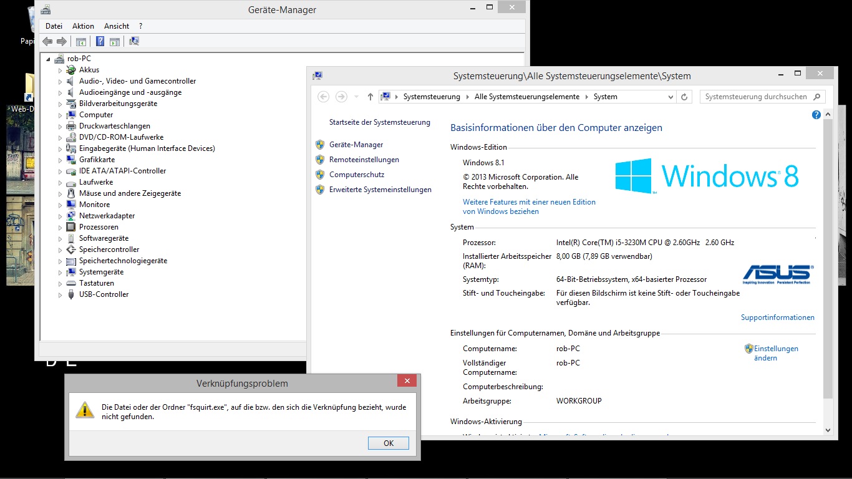Click the Back arrow in Geräte-Manager toolbar

click(47, 42)
